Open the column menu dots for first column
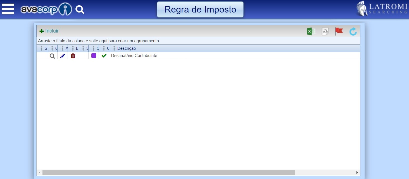This screenshot has width=409, height=179. (x=42, y=48)
